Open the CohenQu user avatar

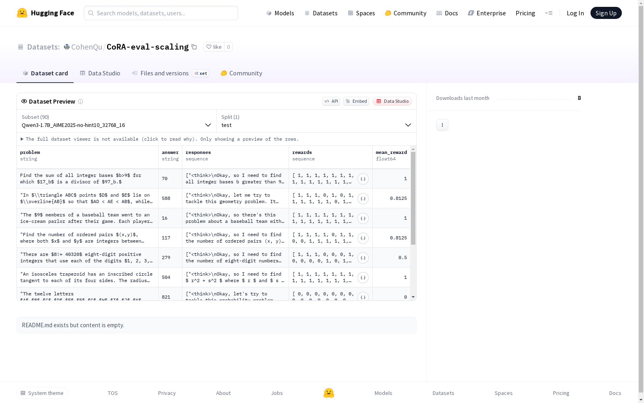point(67,47)
